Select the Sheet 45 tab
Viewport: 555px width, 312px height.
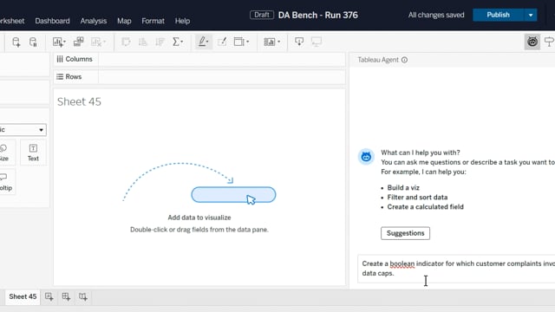tap(23, 296)
